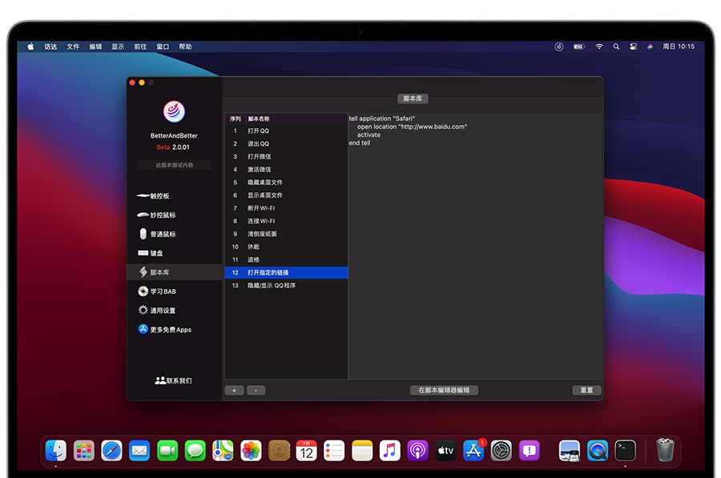Open the 帮助 menu
Screen dimensions: 721x478
[185, 46]
